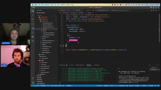Open the File menu
Image resolution: width=161 pixels, height=90 pixels.
[39, 5]
